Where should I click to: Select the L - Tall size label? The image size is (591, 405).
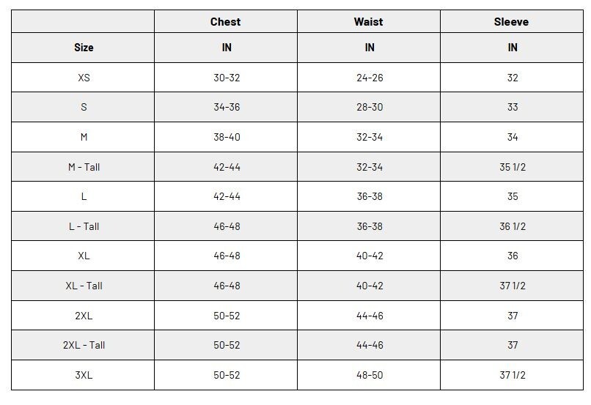[x=84, y=226]
